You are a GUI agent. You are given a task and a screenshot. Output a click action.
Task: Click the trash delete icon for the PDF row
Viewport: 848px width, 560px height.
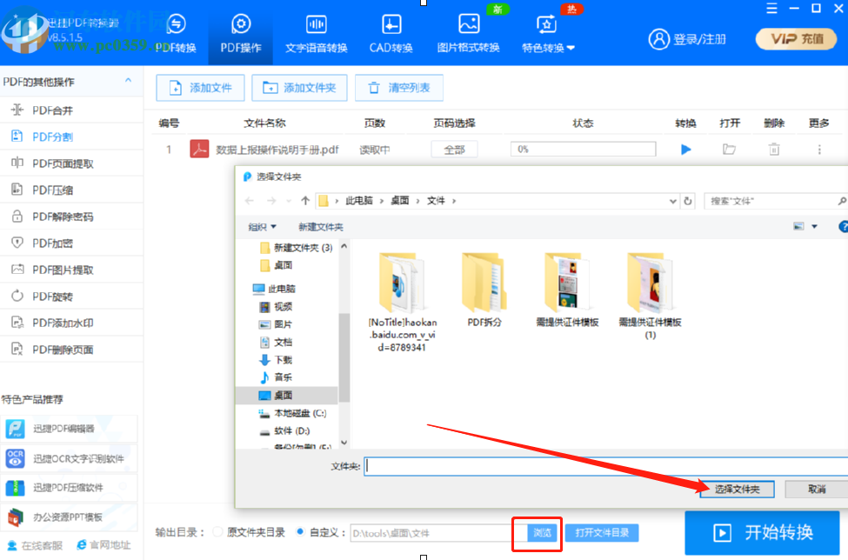pos(773,150)
